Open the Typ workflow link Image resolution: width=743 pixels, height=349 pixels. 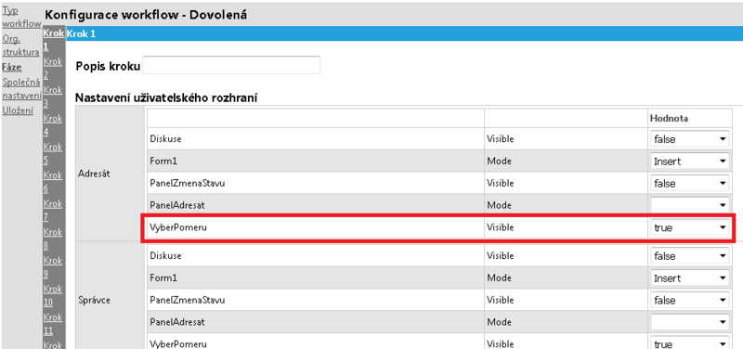tap(21, 17)
